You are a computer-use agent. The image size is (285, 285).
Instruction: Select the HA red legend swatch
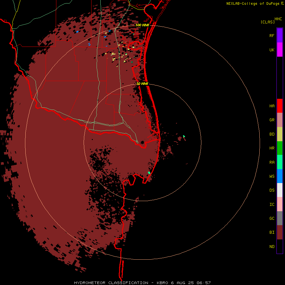click(x=280, y=106)
